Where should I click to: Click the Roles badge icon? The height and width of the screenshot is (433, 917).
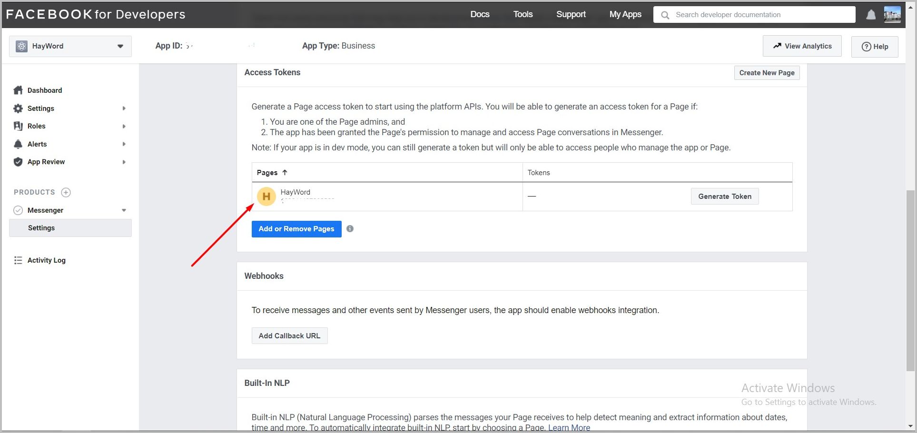(x=18, y=126)
